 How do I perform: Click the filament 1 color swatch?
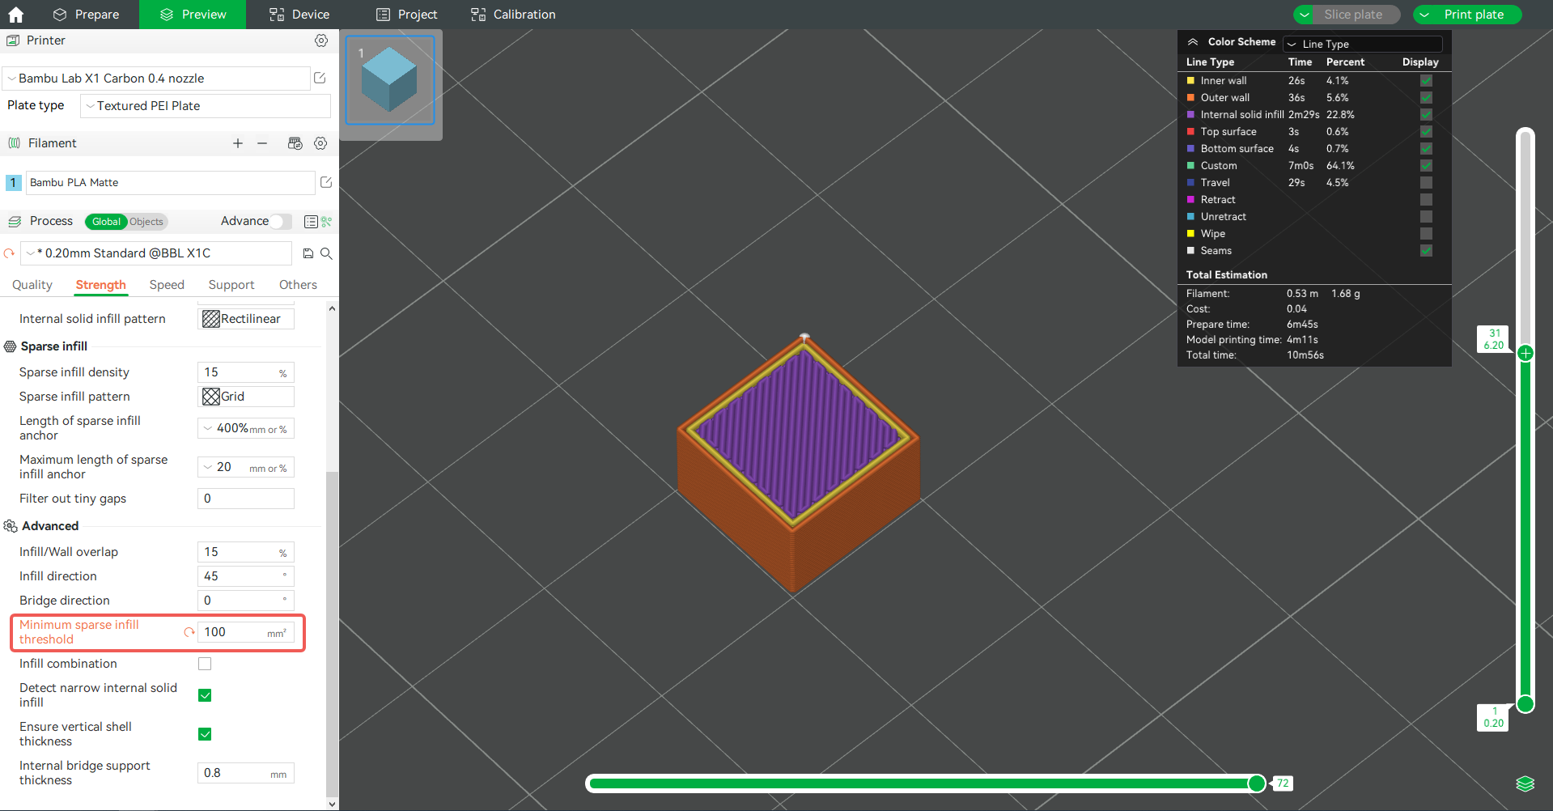point(13,183)
